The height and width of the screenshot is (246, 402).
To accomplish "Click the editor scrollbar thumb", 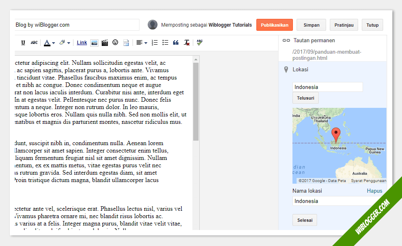I will (x=196, y=102).
